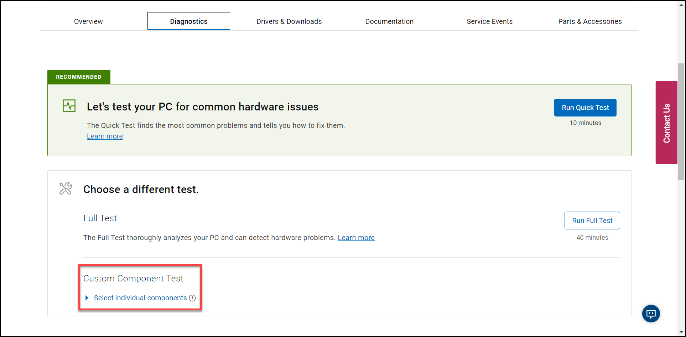686x337 pixels.
Task: Open the Service Events tab
Action: click(490, 21)
